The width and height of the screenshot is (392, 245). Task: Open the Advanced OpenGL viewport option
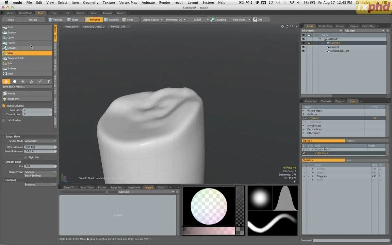pyautogui.click(x=93, y=27)
